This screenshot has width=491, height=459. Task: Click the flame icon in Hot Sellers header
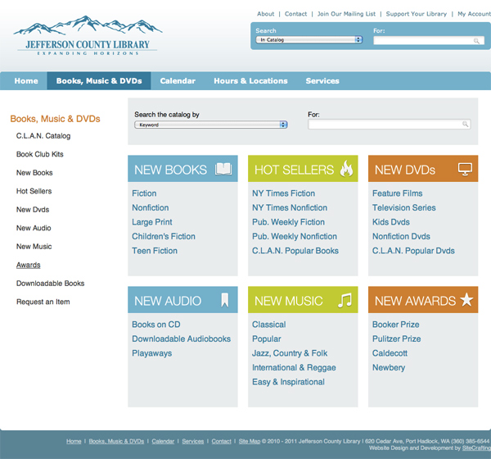[x=346, y=170]
